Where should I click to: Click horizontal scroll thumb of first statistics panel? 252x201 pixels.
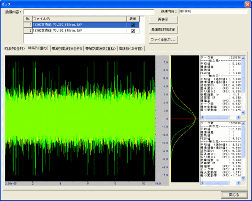(x=217, y=117)
